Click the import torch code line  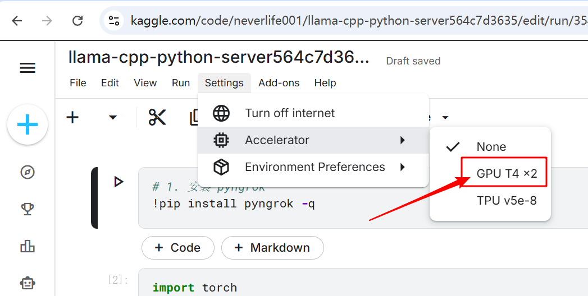click(195, 288)
